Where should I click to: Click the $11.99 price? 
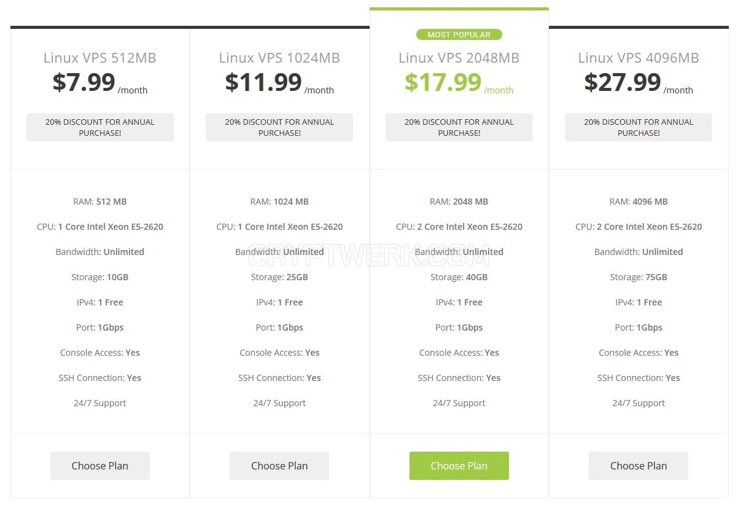point(263,82)
